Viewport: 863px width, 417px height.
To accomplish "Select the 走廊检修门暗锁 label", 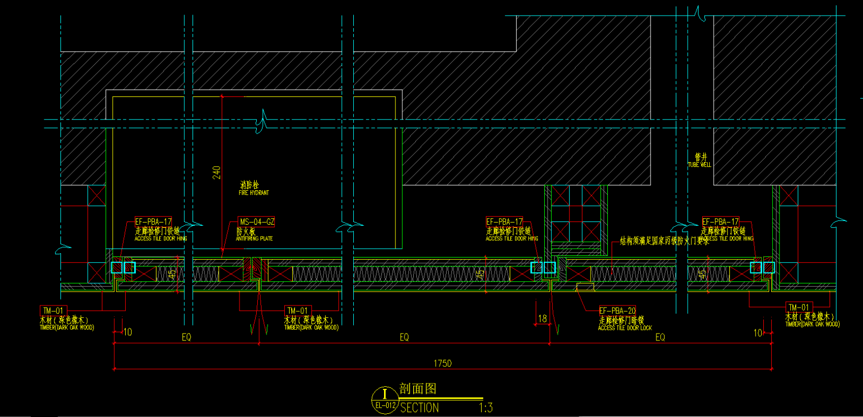I will click(621, 320).
